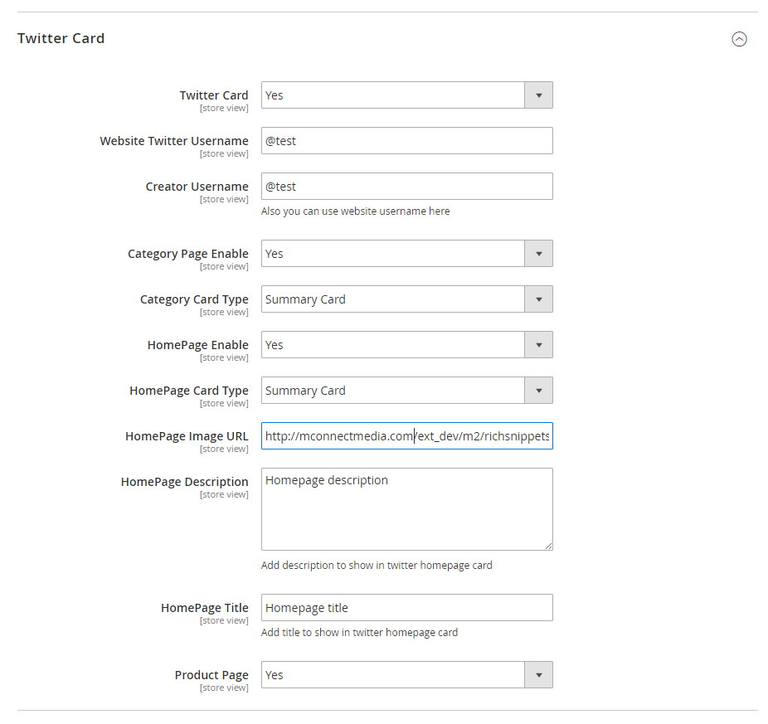The height and width of the screenshot is (724, 768).
Task: Grab the HomePage Description resize handle
Action: pyautogui.click(x=548, y=546)
